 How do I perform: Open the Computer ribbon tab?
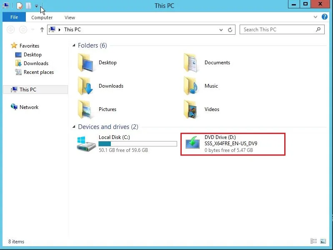pyautogui.click(x=42, y=18)
